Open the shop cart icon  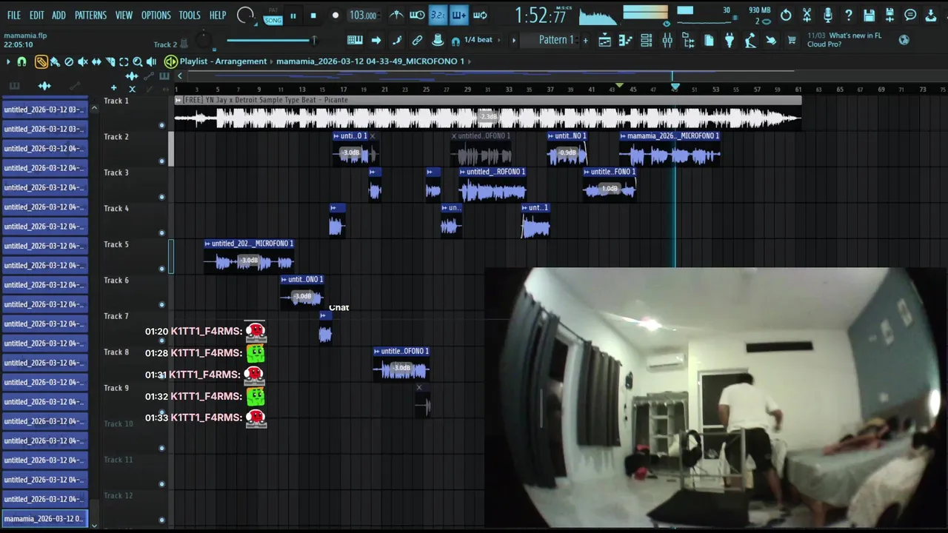[x=792, y=41]
